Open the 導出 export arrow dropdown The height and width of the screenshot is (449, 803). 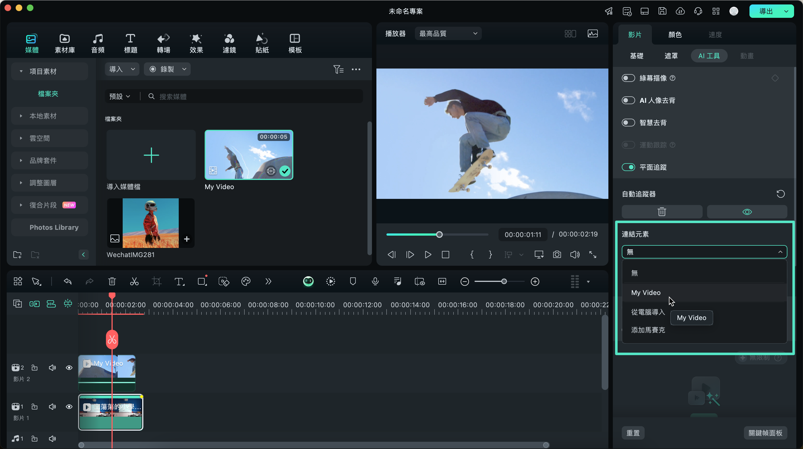[787, 11]
